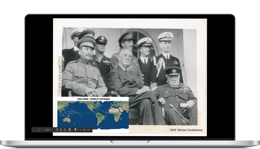Open the Tips icon in toolbar

coord(75,130)
